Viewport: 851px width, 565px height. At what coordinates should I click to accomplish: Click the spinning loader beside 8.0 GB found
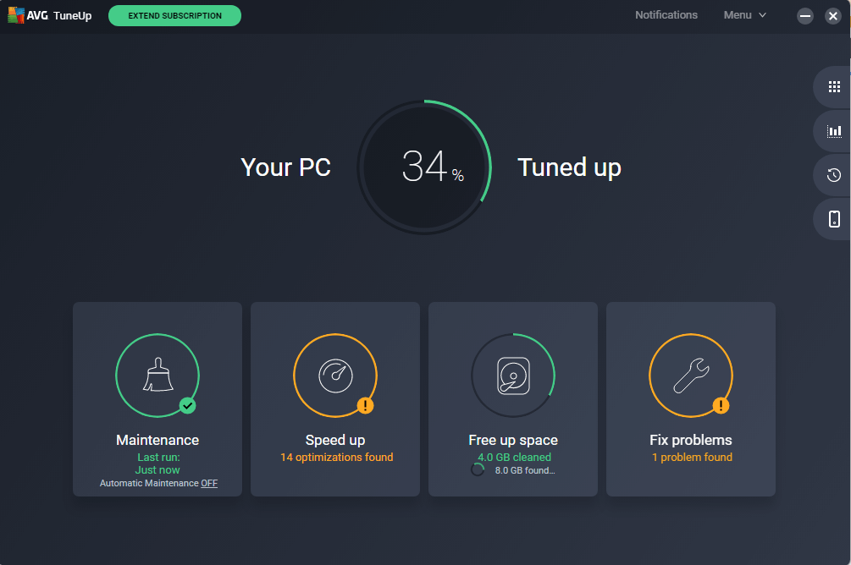coord(478,469)
